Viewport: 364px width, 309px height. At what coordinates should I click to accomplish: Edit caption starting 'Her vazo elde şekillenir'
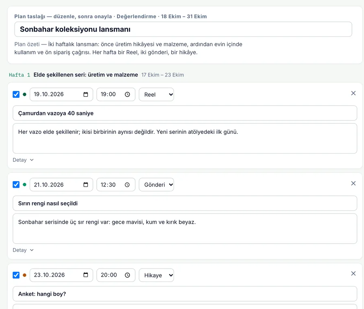(185, 138)
